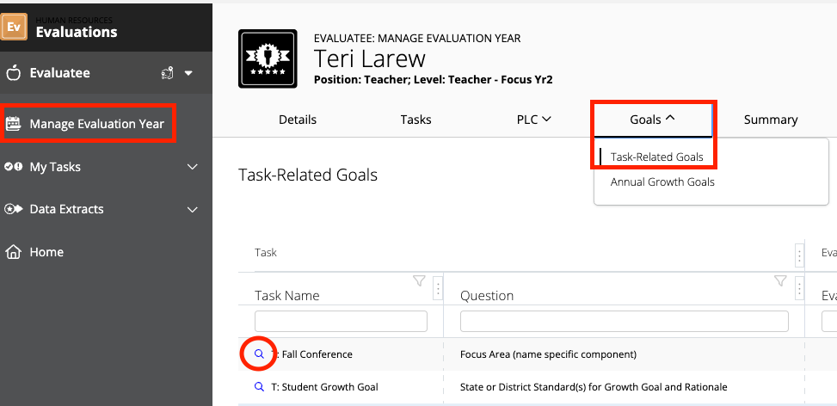Collapse the Goals dropdown tab
This screenshot has width=837, height=406.
pos(652,120)
